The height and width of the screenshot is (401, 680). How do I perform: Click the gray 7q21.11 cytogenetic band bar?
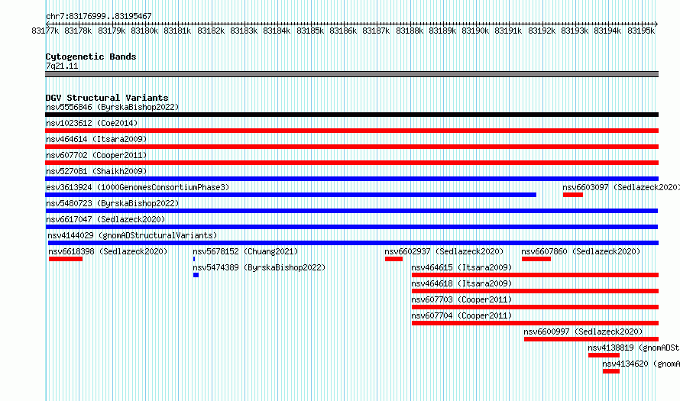351,74
